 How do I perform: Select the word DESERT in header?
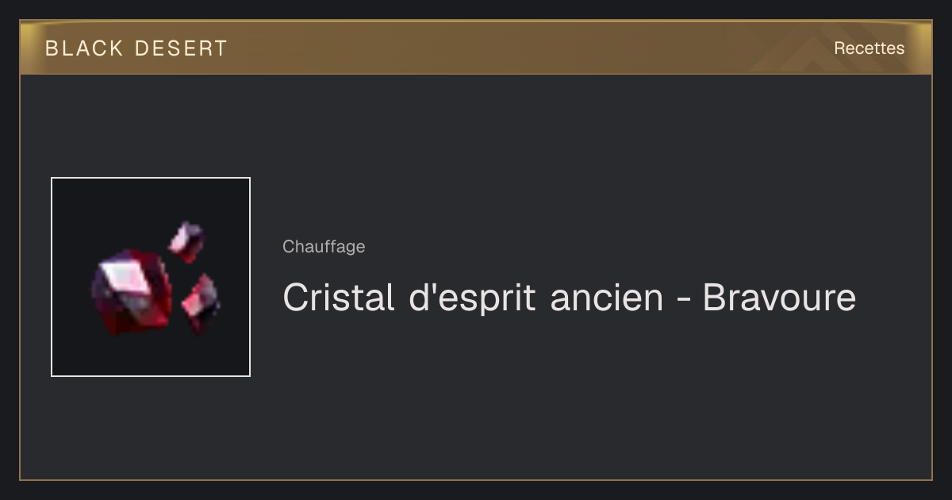(x=181, y=48)
